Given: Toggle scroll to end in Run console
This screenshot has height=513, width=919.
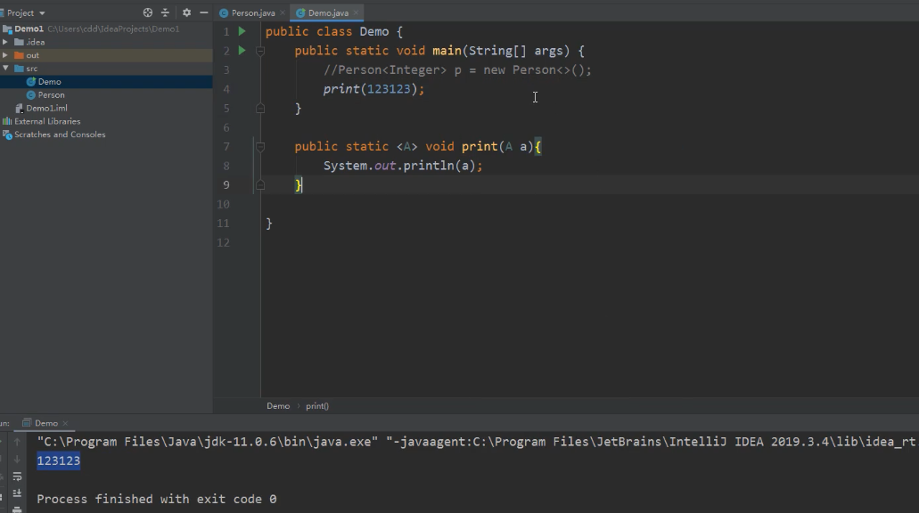Looking at the screenshot, I should (x=17, y=493).
